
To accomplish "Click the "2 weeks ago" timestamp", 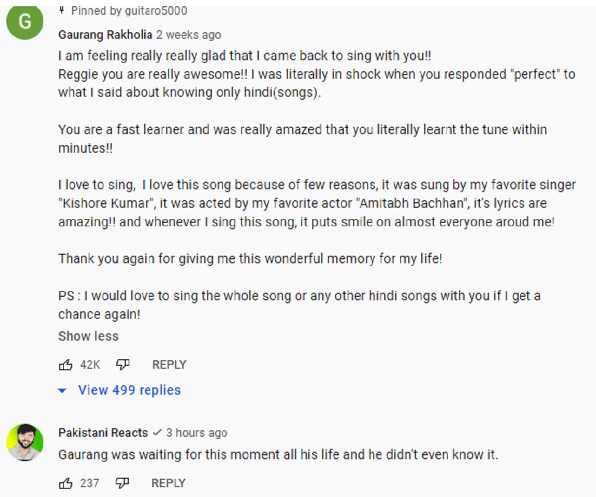I will tap(189, 35).
